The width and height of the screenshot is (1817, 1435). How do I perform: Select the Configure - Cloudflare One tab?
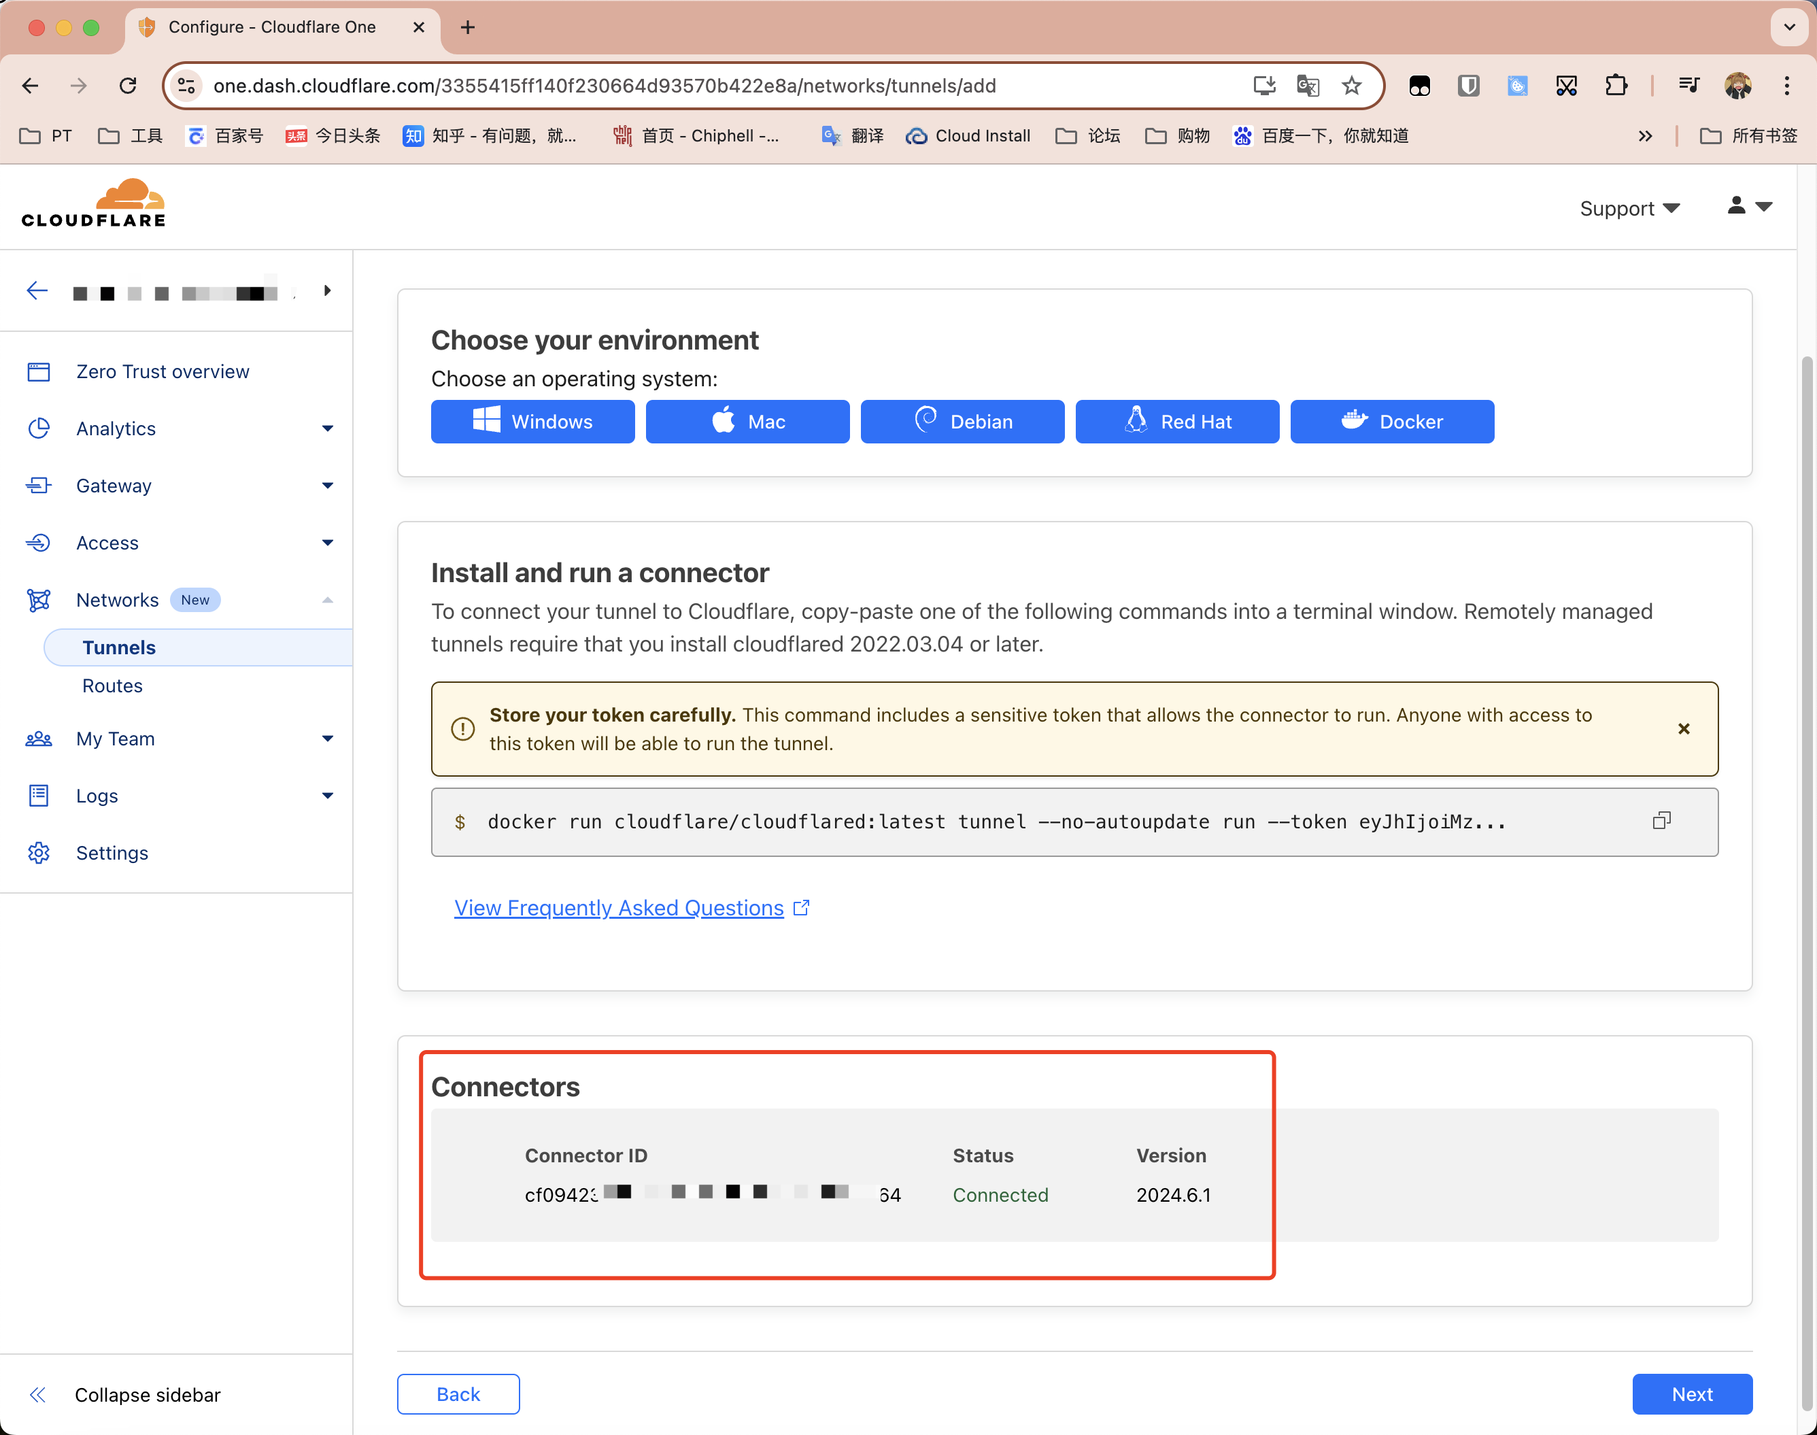click(282, 28)
